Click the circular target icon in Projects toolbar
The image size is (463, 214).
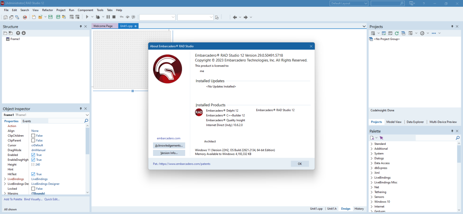pos(422,33)
